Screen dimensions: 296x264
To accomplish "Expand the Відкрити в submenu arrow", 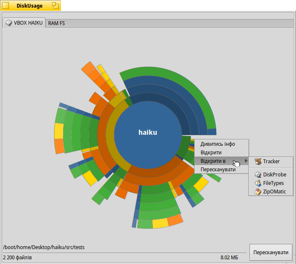I will click(246, 161).
